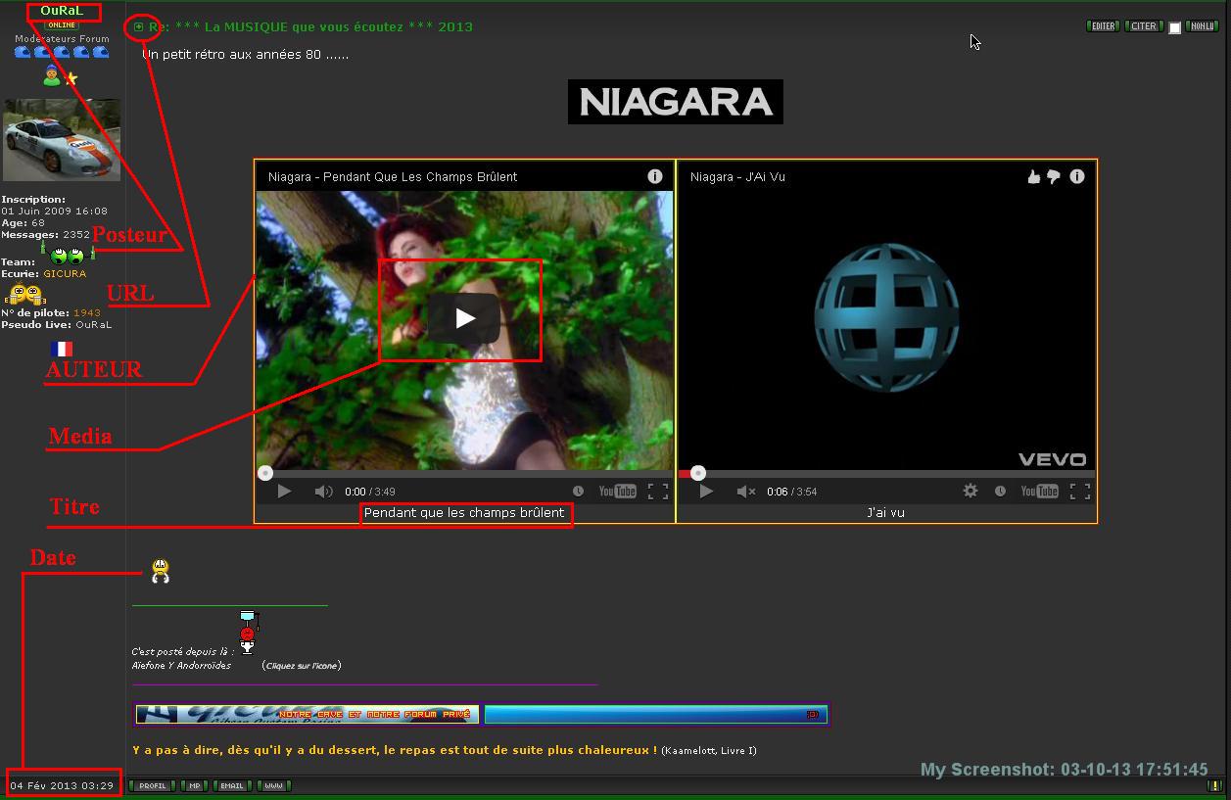This screenshot has height=800, width=1231.
Task: Open settings gear on the J'Ai Vu player
Action: click(x=971, y=492)
